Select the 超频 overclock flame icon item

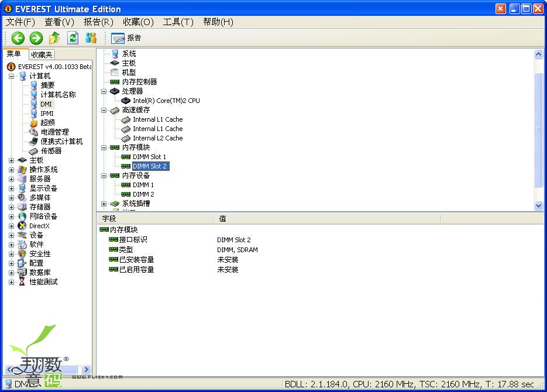pyautogui.click(x=34, y=123)
